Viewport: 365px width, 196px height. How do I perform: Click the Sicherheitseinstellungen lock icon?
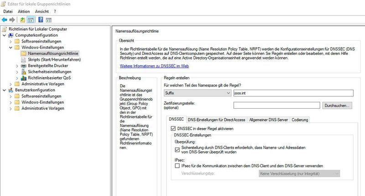(x=24, y=72)
